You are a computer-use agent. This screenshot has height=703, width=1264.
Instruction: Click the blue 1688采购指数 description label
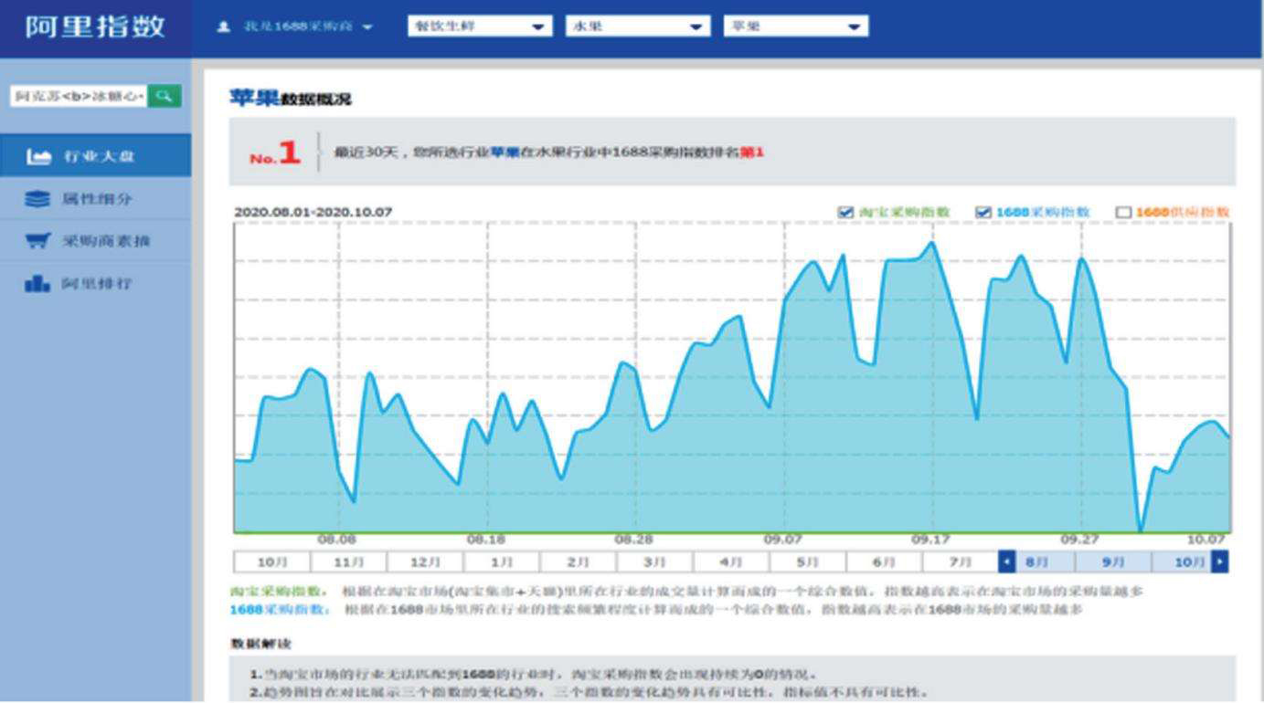[280, 610]
